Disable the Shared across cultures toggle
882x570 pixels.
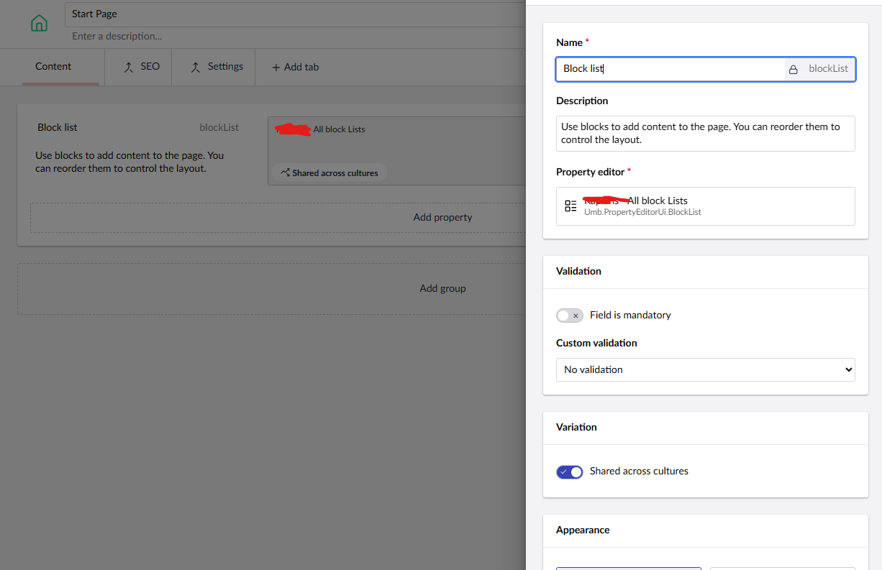pos(569,472)
